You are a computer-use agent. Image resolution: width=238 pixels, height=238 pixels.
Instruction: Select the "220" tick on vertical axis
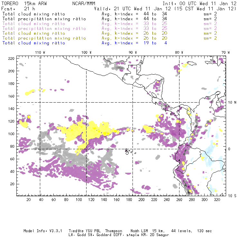[11, 59]
